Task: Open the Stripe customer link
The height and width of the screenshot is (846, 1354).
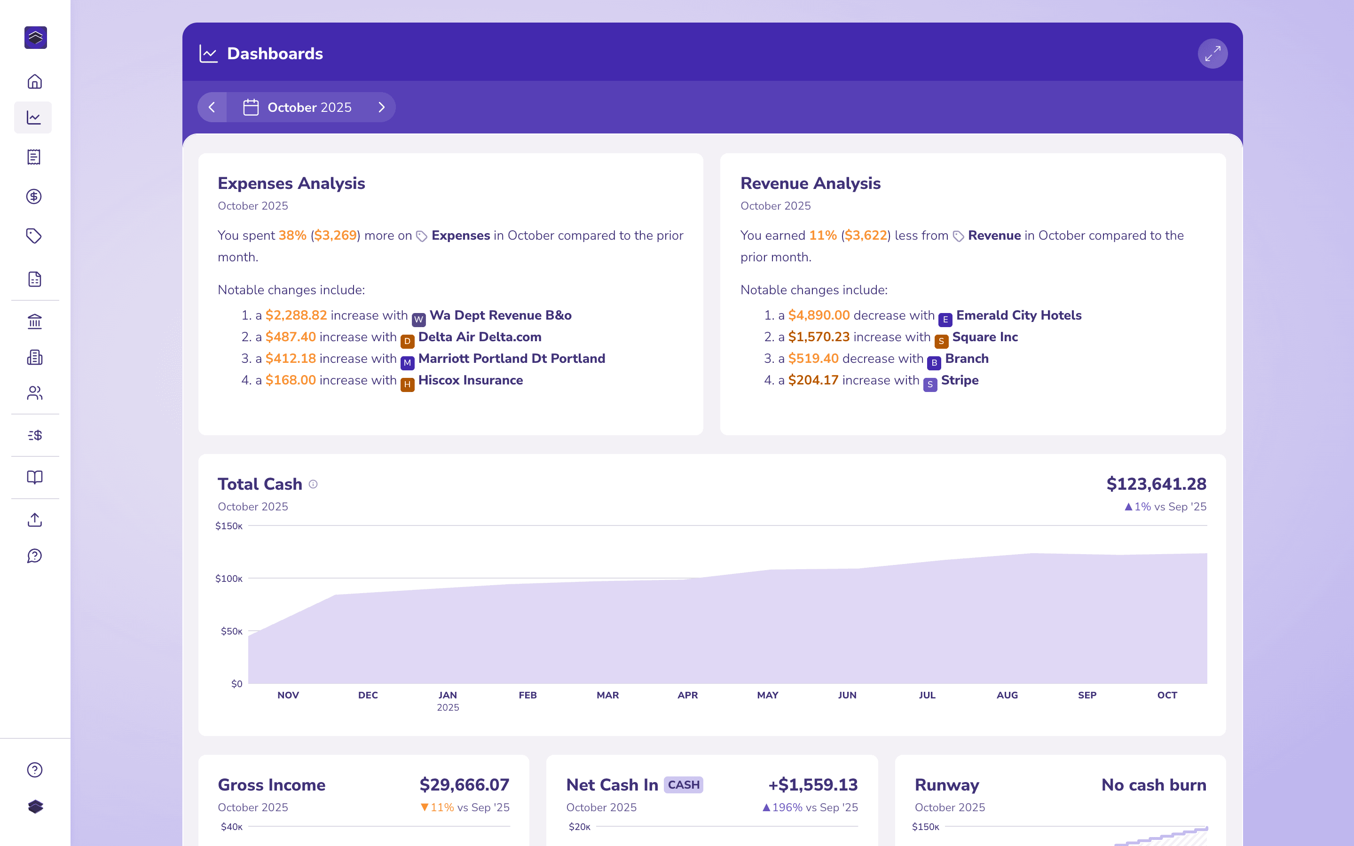Action: (x=960, y=381)
